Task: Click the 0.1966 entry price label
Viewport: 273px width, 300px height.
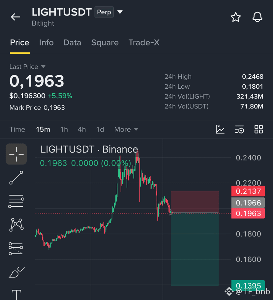Action: (248, 203)
